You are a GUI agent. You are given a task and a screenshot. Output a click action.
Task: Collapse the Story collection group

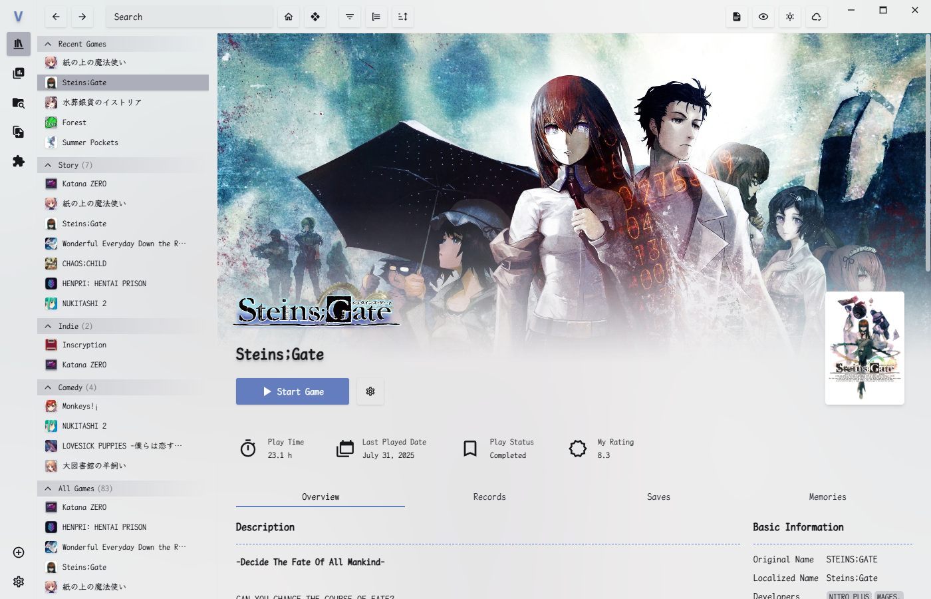[48, 165]
